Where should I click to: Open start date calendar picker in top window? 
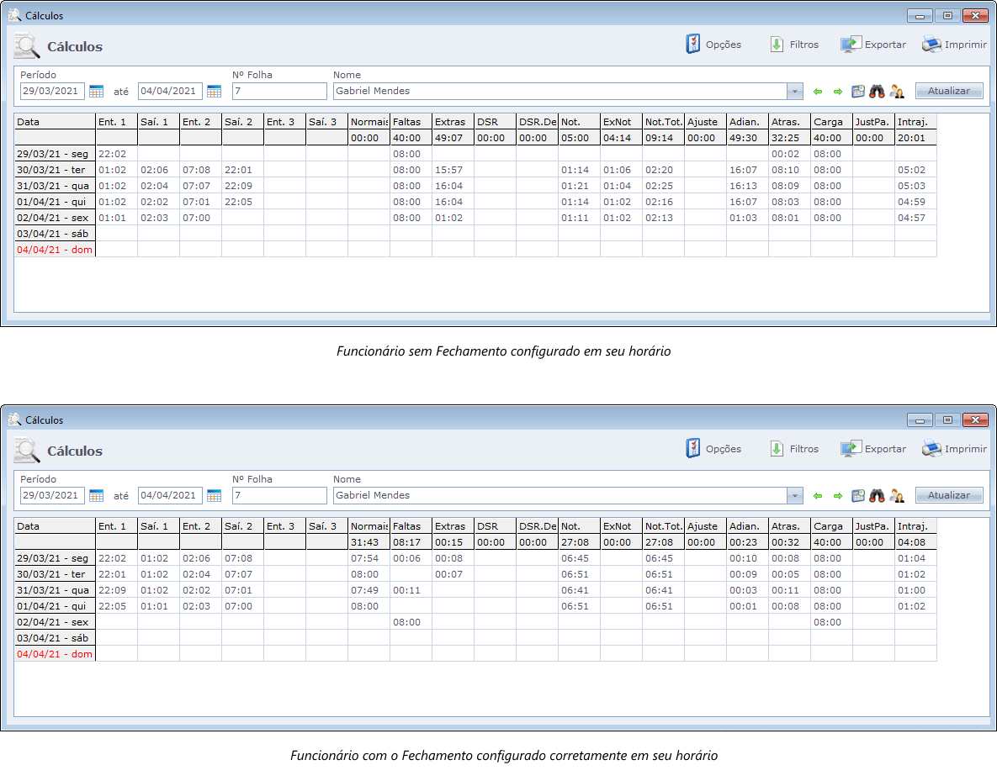(96, 92)
